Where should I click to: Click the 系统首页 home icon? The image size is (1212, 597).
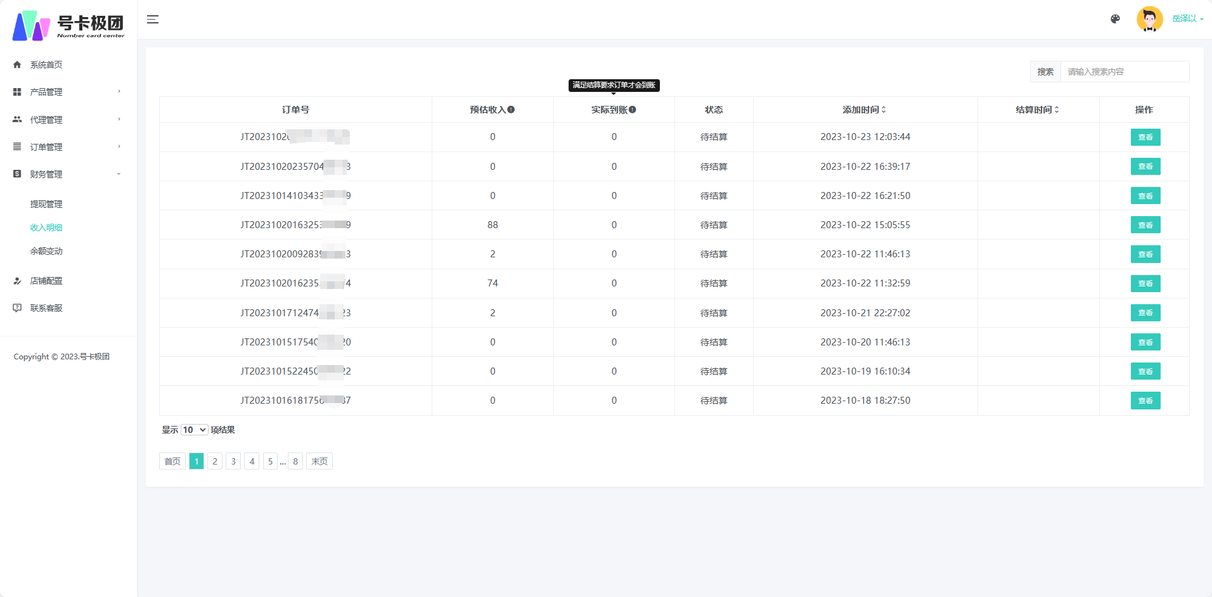click(17, 65)
